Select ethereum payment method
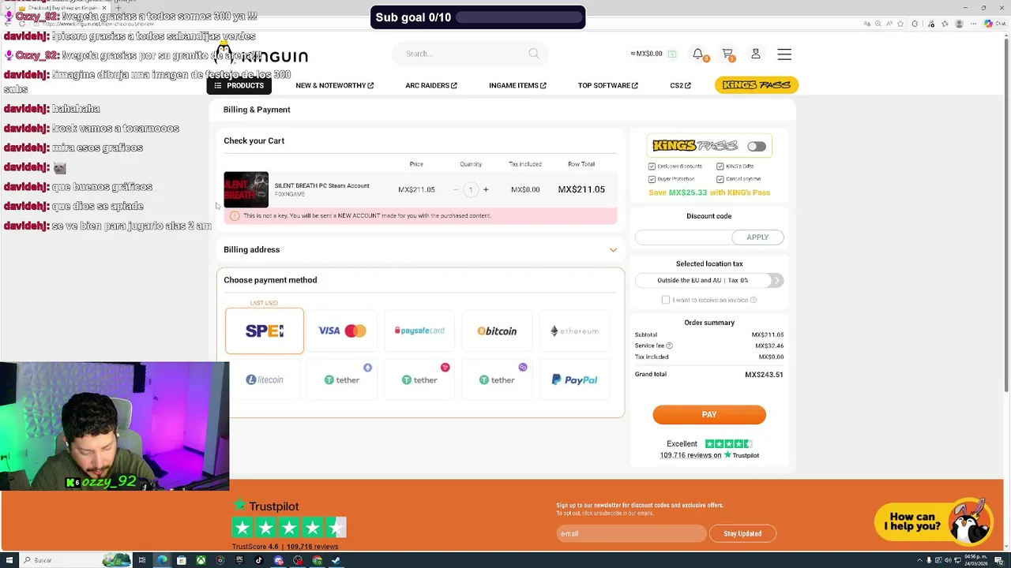 [574, 331]
